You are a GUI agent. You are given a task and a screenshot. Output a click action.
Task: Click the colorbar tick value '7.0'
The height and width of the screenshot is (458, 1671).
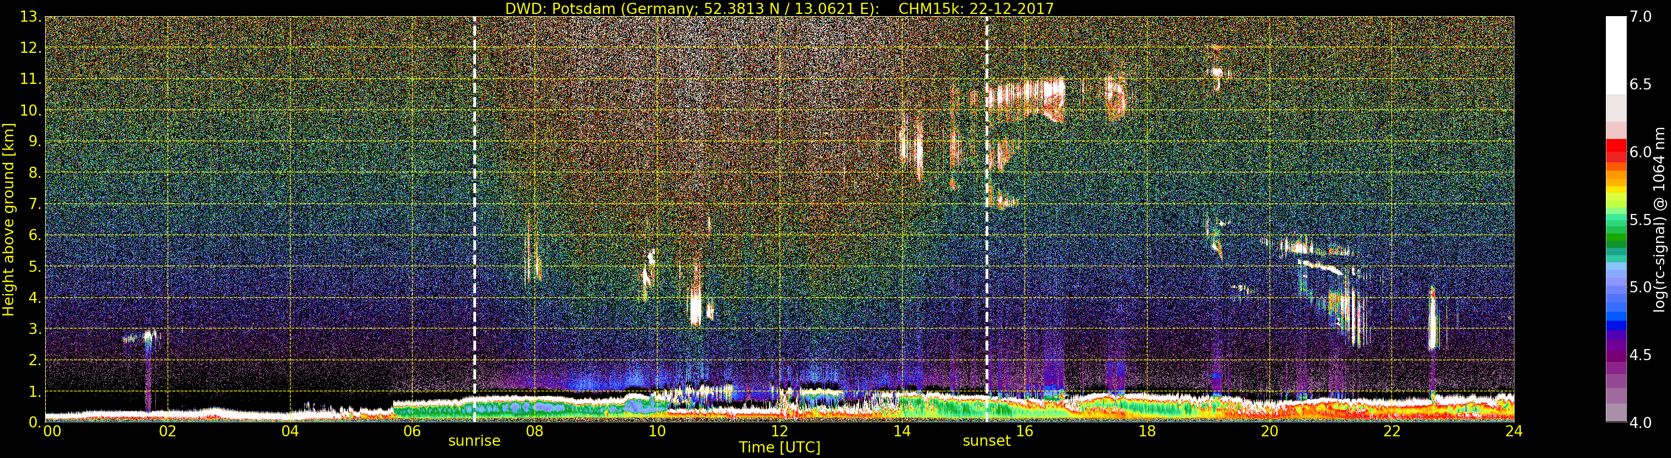point(1640,17)
